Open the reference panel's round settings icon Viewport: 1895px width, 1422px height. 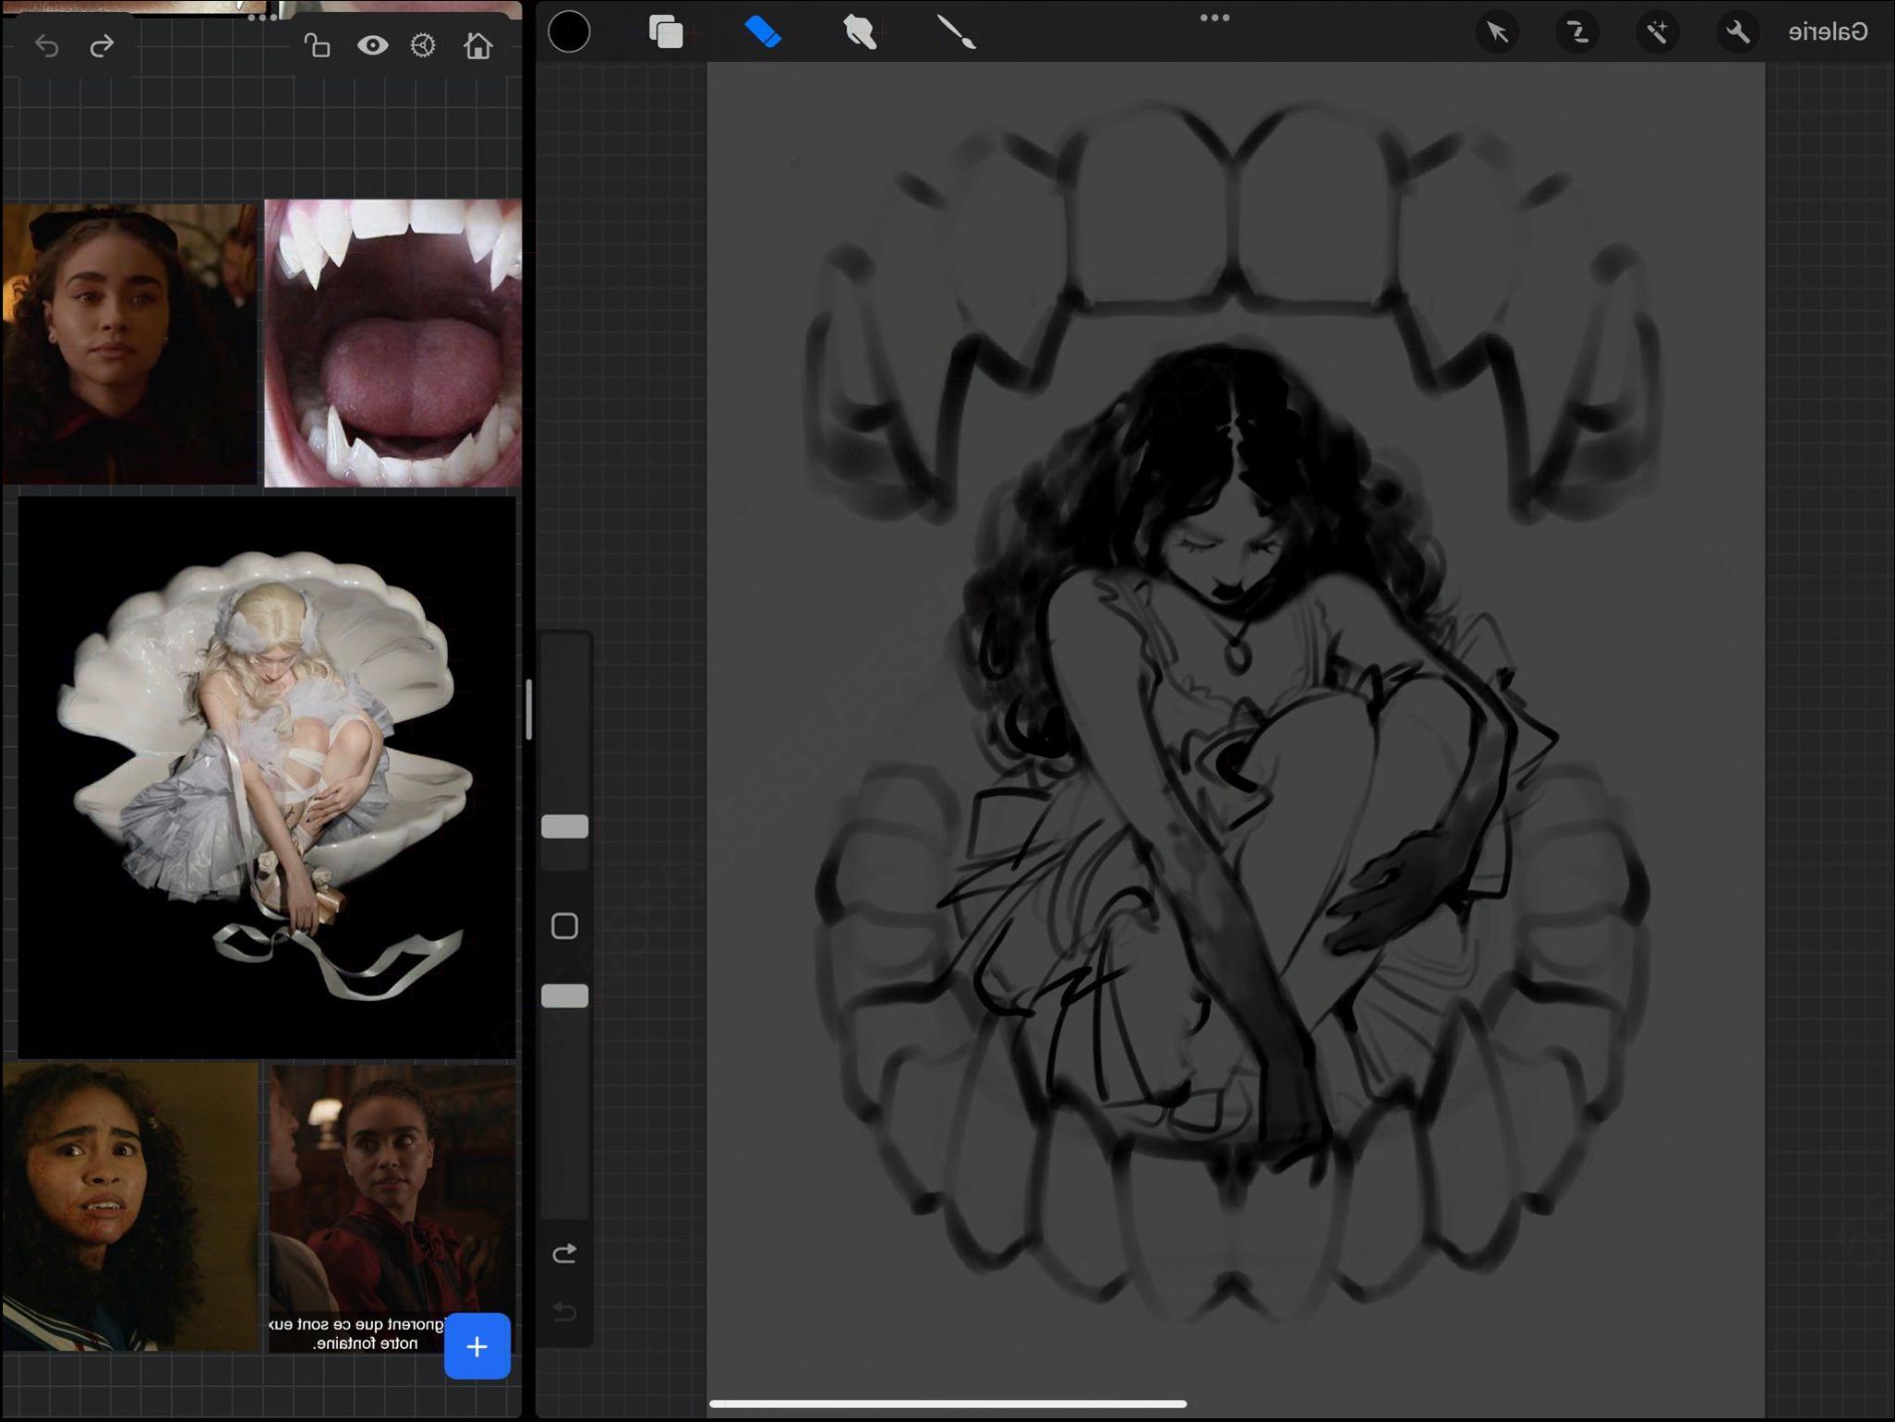tap(423, 45)
